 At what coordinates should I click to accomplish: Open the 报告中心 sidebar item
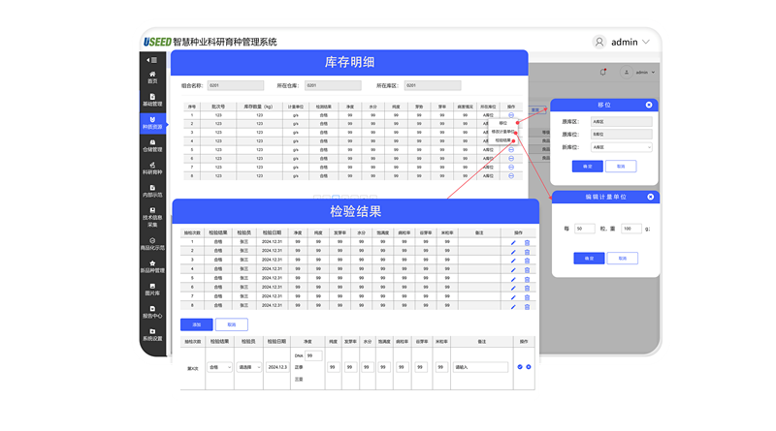152,313
